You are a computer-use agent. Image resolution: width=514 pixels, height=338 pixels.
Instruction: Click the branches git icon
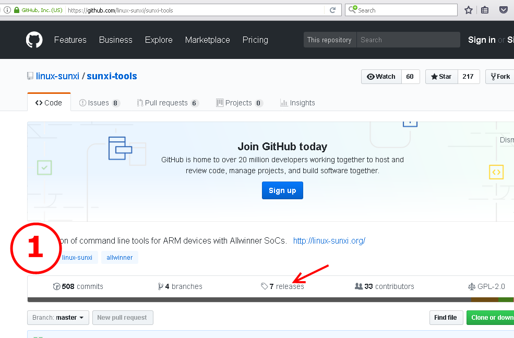[x=160, y=286]
